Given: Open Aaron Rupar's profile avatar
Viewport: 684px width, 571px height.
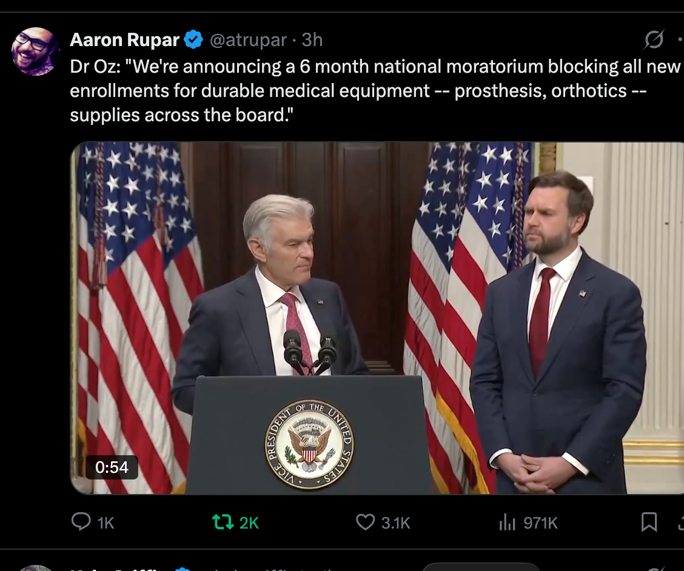Looking at the screenshot, I should [x=35, y=51].
